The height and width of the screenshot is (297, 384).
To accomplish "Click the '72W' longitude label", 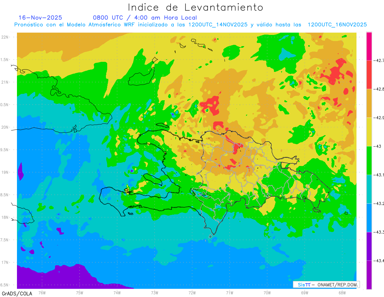I will 192,293.
